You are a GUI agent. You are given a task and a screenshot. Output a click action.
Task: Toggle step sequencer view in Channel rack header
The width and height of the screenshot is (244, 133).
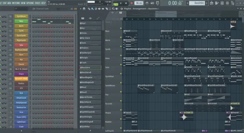(x=75, y=9)
